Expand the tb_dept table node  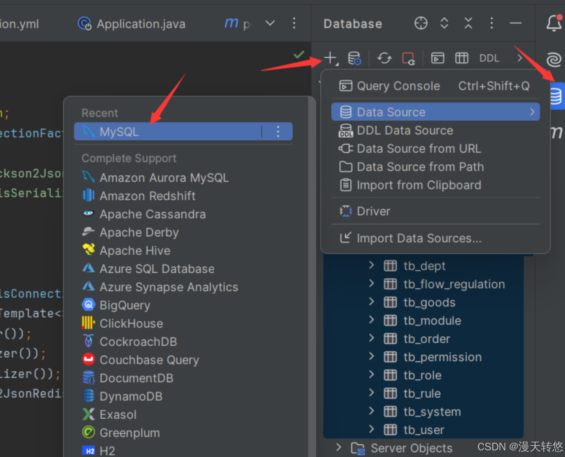[x=371, y=265]
